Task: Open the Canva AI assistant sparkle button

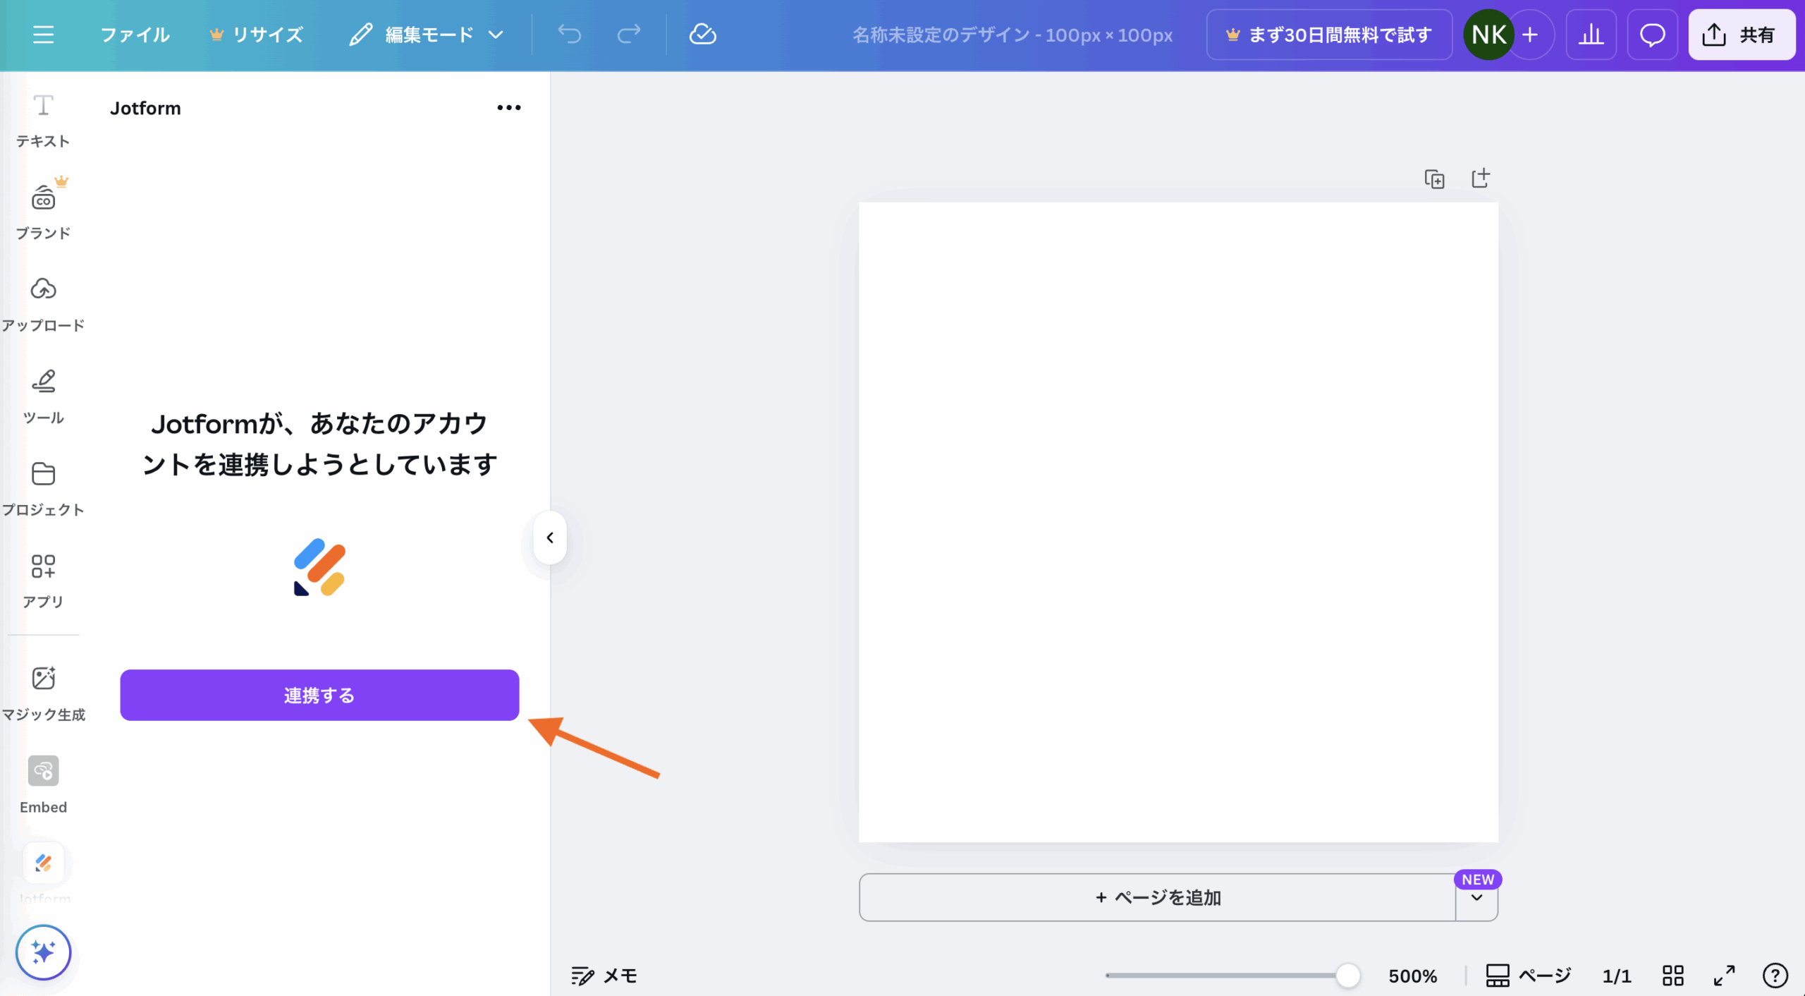Action: (43, 952)
